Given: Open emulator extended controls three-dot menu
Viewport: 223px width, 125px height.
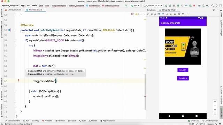Looking at the screenshot, I should click(x=187, y=14).
